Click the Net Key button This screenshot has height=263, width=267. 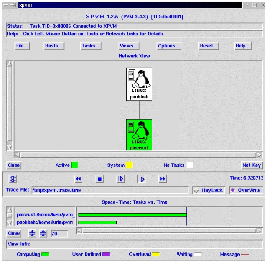[x=252, y=165]
